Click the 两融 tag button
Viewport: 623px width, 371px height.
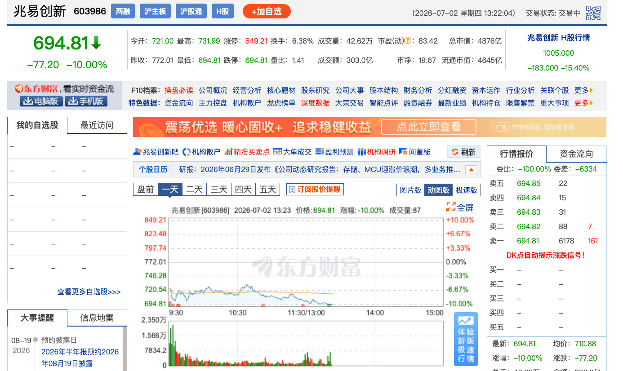tap(123, 11)
